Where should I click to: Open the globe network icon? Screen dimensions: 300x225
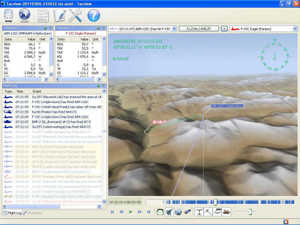tap(25, 16)
